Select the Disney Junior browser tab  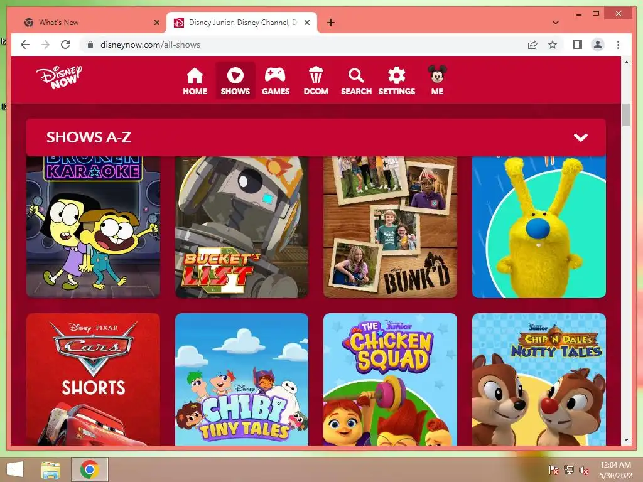pyautogui.click(x=242, y=23)
